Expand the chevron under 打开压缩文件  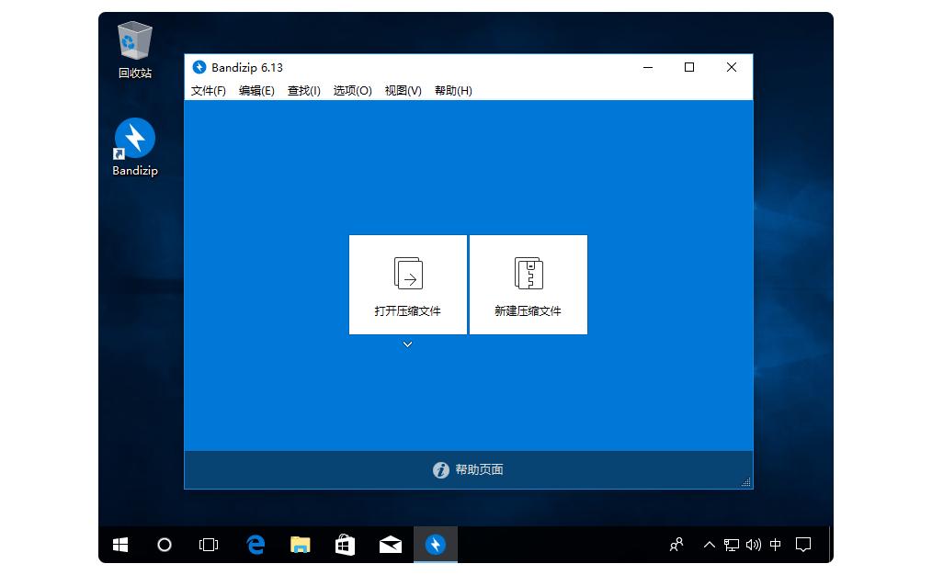pos(407,344)
